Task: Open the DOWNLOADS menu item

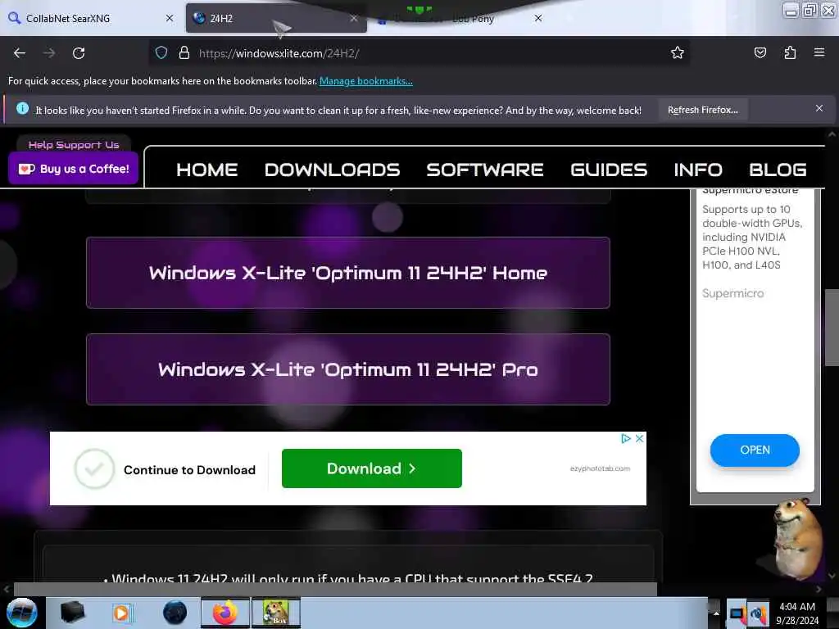Action: tap(333, 170)
